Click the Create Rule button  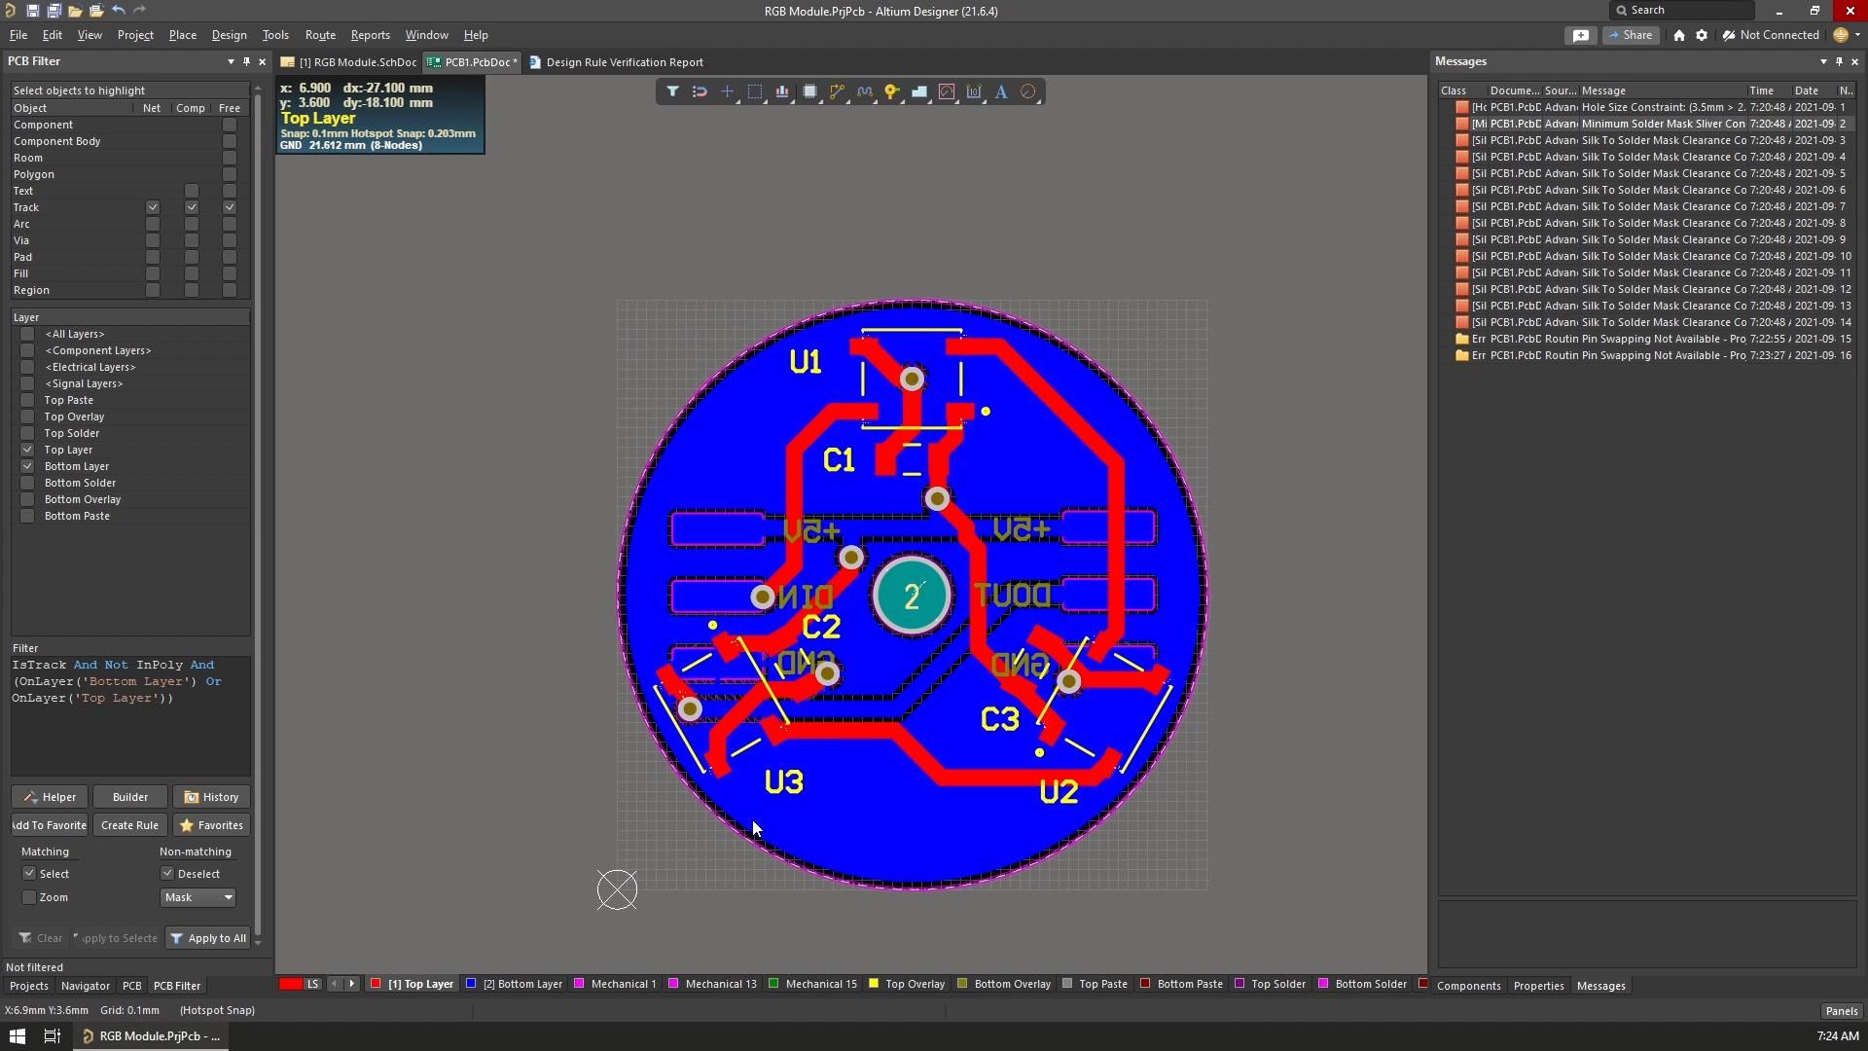coord(129,824)
